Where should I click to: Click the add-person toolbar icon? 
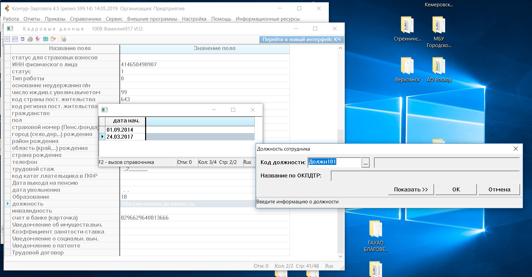click(x=53, y=39)
